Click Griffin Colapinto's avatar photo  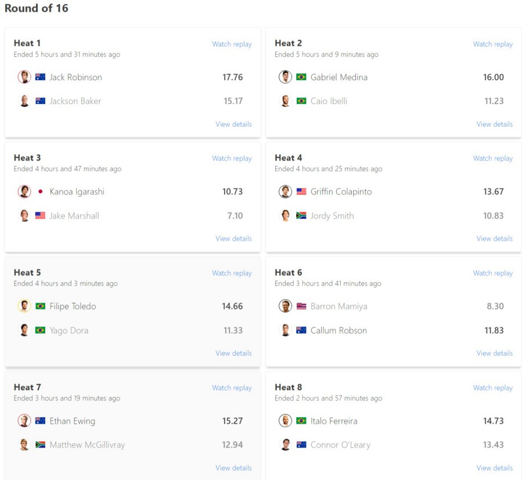click(x=285, y=192)
